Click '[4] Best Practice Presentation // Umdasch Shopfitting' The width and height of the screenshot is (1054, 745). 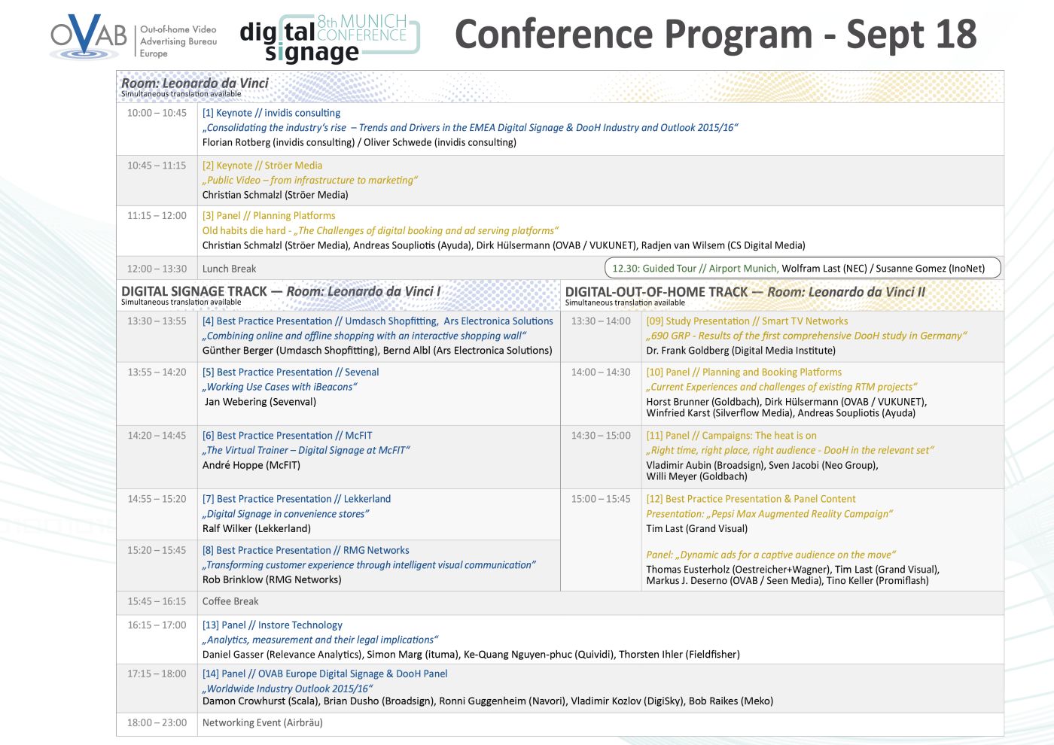[377, 321]
